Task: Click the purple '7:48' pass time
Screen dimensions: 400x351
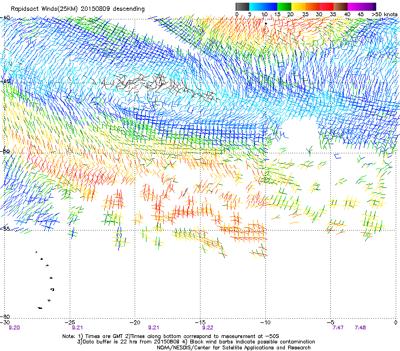Action: pos(360,328)
